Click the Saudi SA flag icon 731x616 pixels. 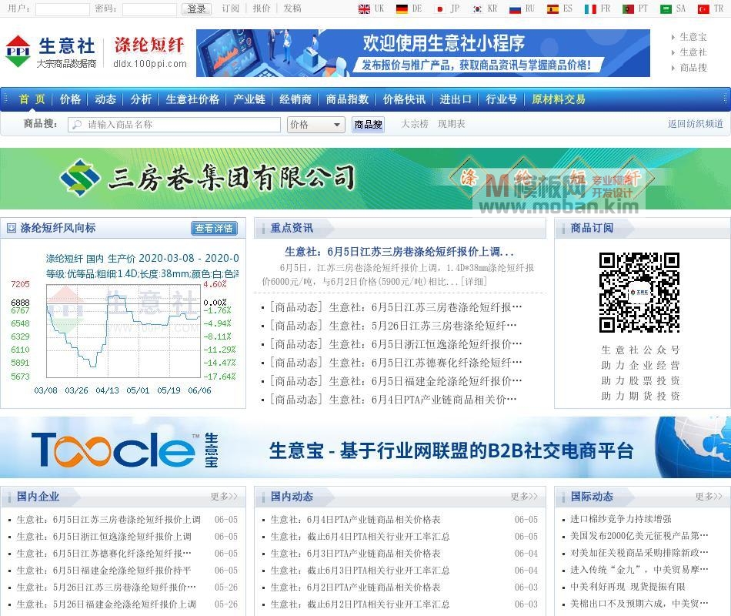coord(666,9)
